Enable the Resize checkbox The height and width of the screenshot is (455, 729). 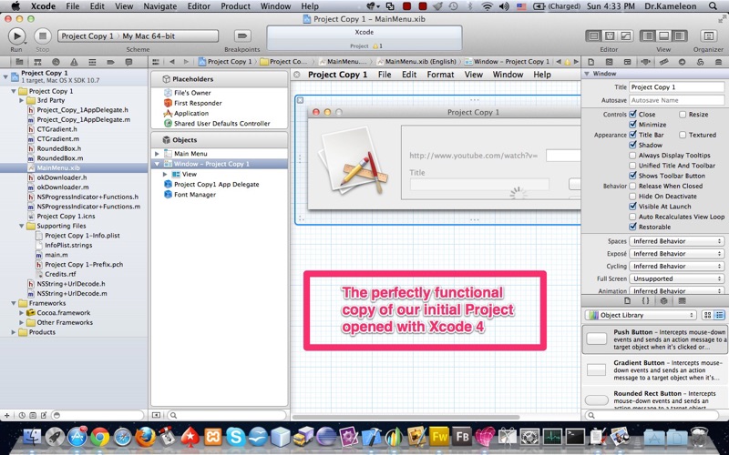[x=682, y=115]
